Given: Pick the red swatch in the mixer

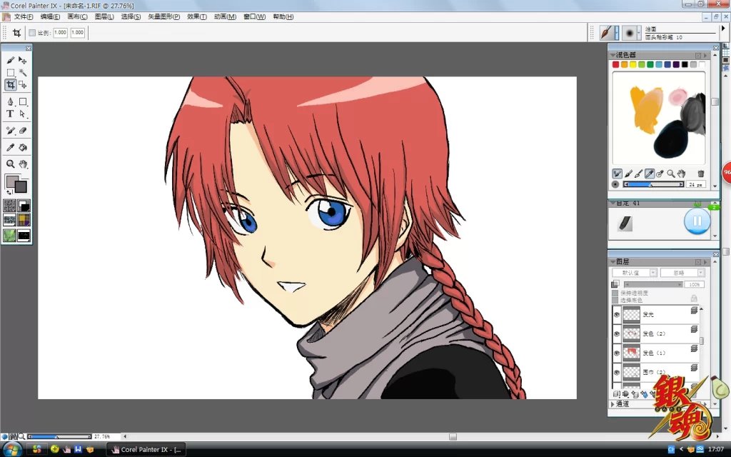Looking at the screenshot, I should tap(615, 64).
